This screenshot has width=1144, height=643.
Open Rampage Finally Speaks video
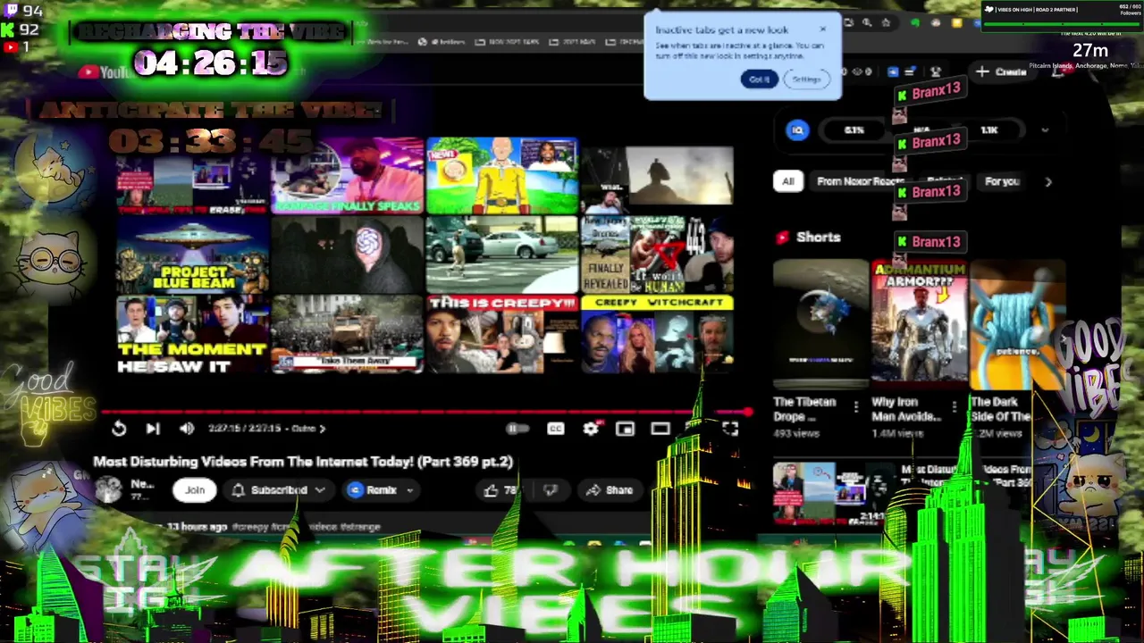point(348,176)
